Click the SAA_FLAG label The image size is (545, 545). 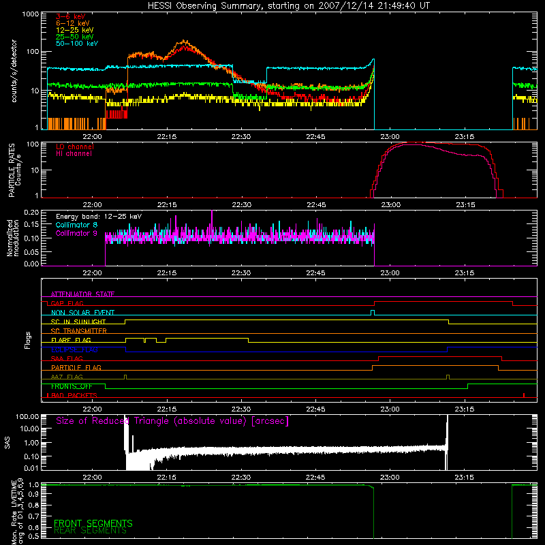(x=67, y=358)
